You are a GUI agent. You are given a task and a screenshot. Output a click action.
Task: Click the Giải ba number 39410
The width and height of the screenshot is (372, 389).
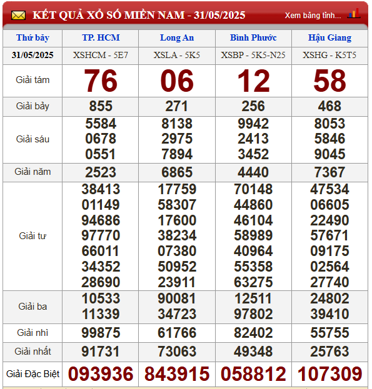pyautogui.click(x=329, y=314)
